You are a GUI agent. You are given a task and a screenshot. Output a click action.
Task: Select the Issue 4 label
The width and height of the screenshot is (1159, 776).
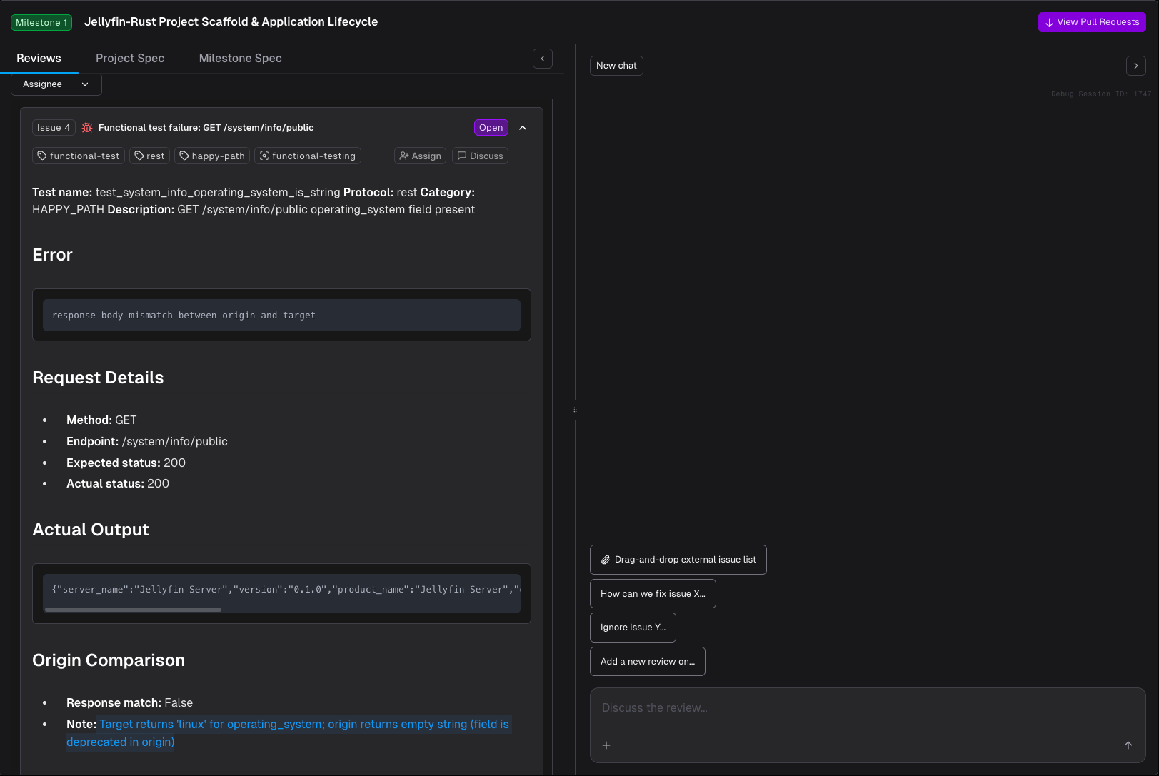point(54,128)
